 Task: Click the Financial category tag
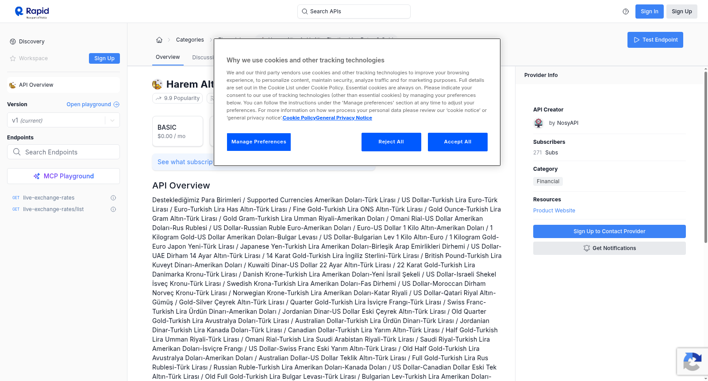coord(548,181)
